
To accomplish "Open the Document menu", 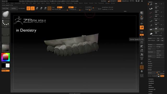I will pos(18,3).
